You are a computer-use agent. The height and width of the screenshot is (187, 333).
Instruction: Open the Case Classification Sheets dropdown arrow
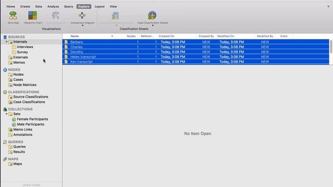(152, 25)
